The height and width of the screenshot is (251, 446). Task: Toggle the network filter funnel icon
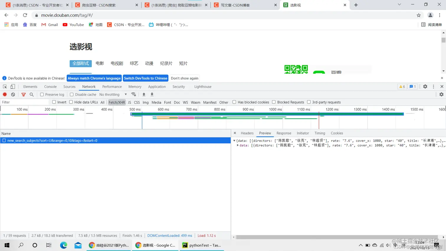pos(23,94)
